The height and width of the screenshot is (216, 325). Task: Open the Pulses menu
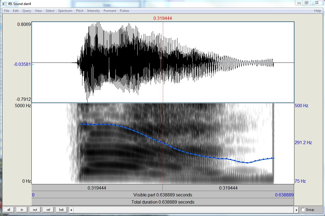click(124, 11)
